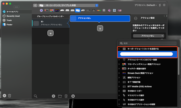
Task: Select すべてのアプリ in the sidebar
Action: (17, 12)
